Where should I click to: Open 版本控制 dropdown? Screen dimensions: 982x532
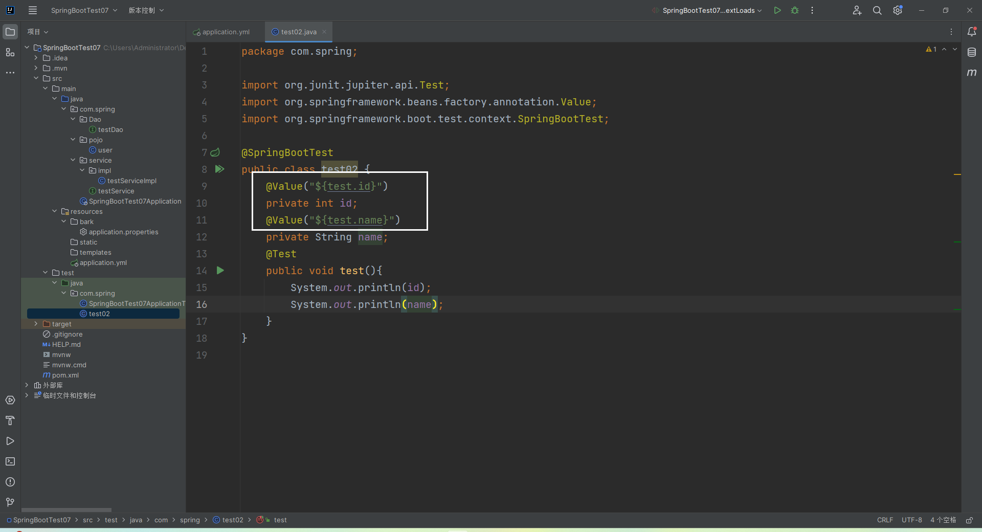tap(146, 10)
